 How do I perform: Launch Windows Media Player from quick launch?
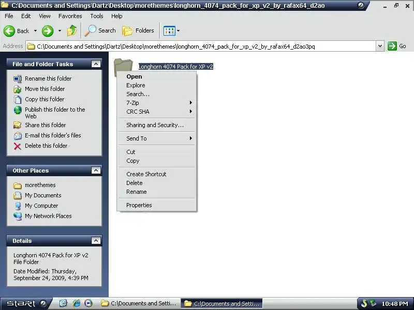88,303
